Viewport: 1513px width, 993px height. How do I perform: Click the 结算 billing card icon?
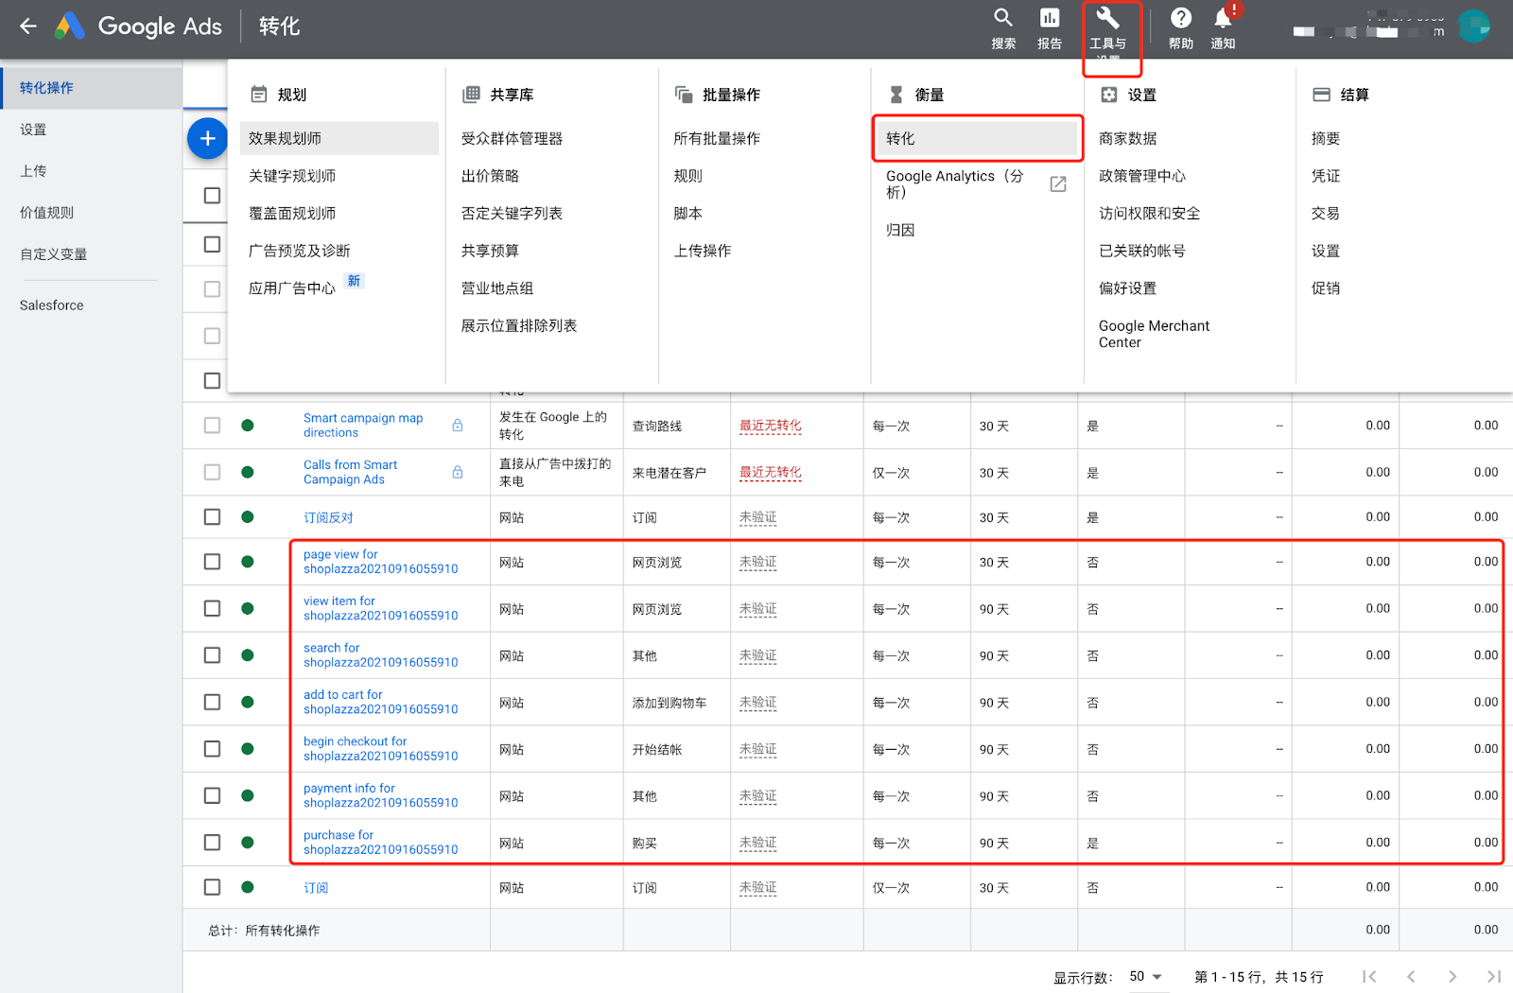(1322, 95)
